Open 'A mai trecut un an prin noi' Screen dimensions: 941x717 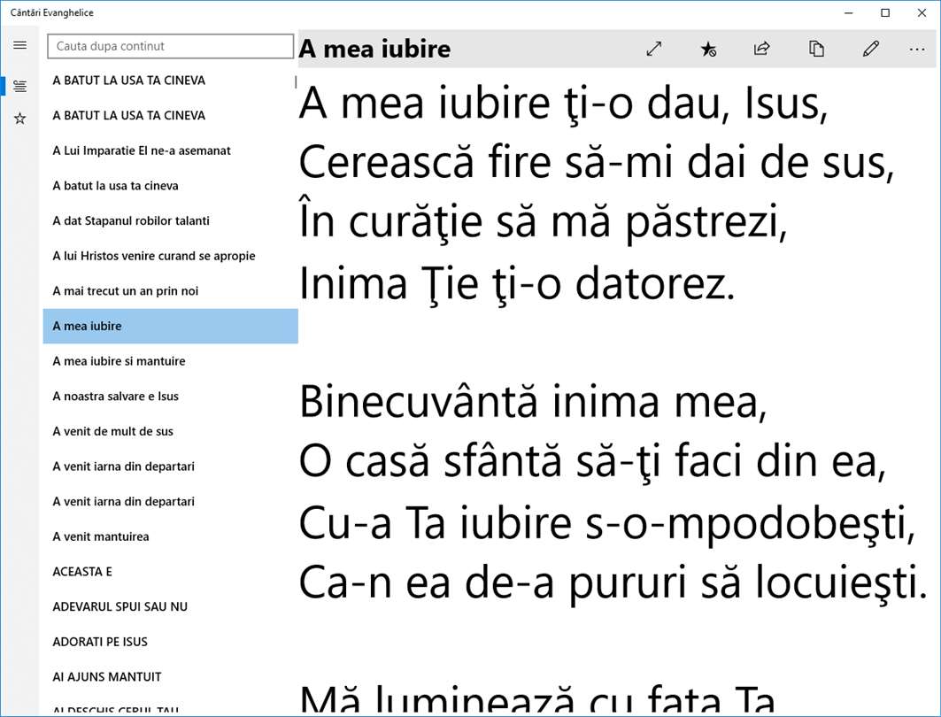click(x=171, y=291)
